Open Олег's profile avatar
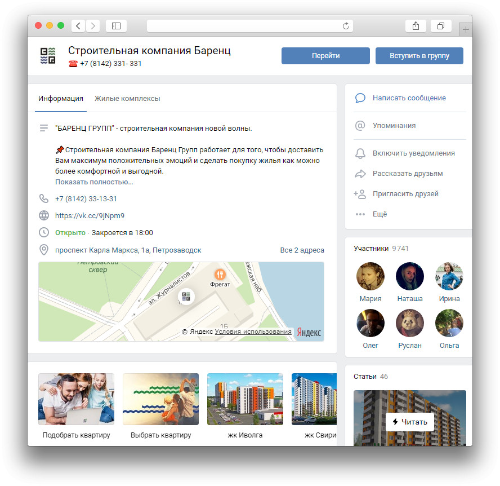 pyautogui.click(x=370, y=323)
